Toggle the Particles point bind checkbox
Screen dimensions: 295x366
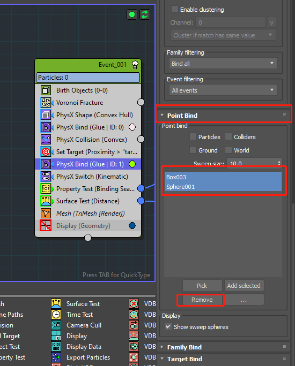pyautogui.click(x=193, y=136)
